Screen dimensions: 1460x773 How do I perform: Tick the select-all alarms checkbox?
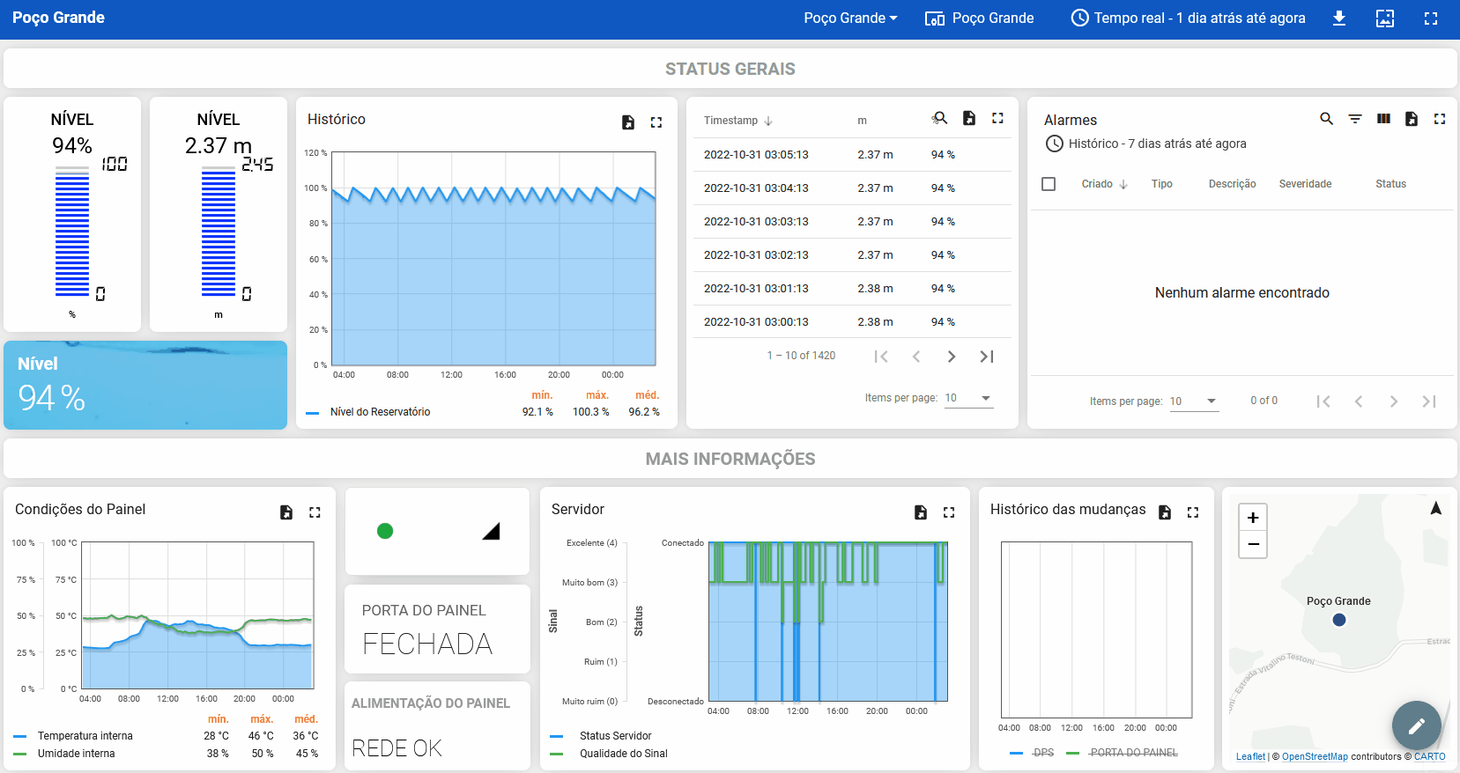pyautogui.click(x=1049, y=184)
